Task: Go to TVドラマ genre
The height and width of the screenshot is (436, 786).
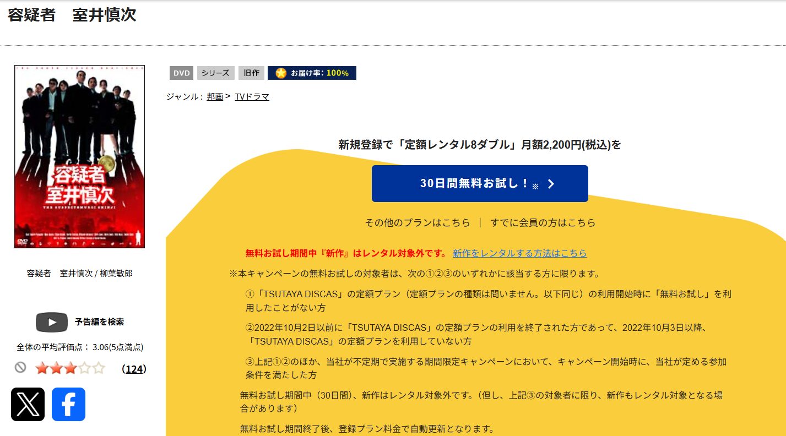Action: tap(252, 97)
